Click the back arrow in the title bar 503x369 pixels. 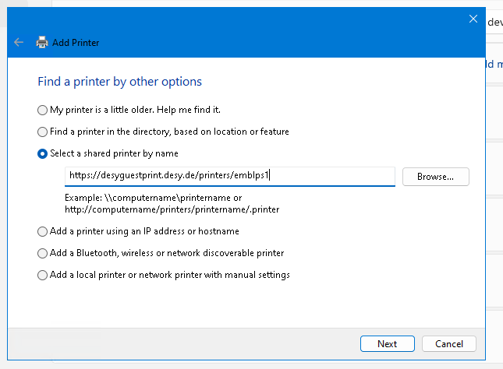(x=19, y=43)
